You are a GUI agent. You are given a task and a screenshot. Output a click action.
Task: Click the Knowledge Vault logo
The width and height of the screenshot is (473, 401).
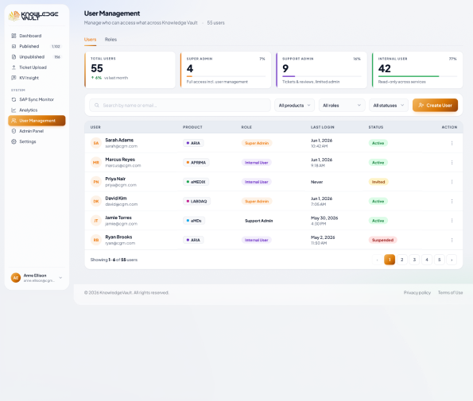pos(33,16)
